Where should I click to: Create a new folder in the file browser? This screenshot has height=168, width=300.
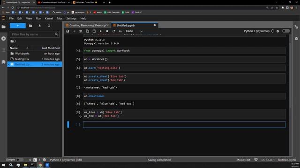pyautogui.click(x=30, y=26)
